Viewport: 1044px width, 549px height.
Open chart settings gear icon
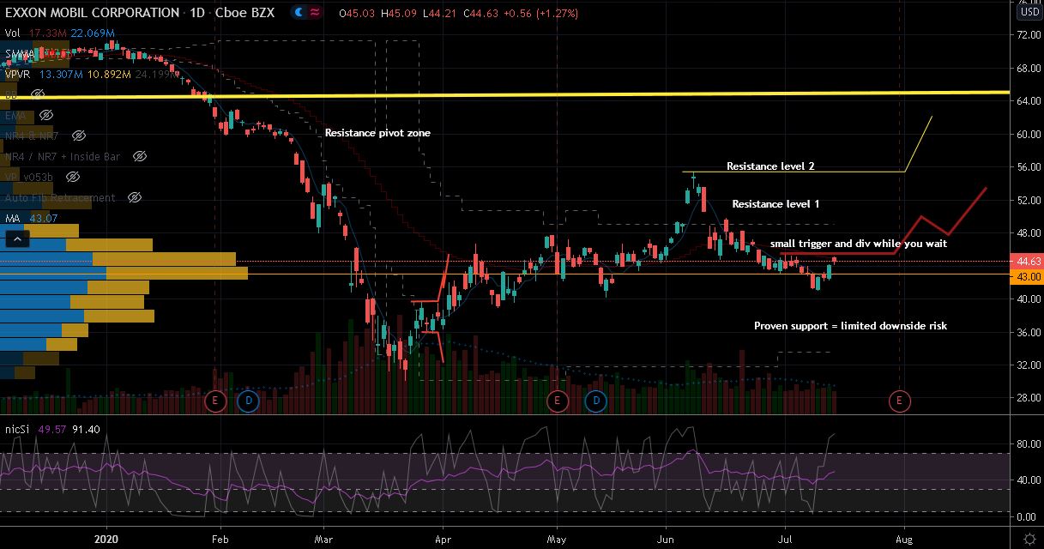[x=1029, y=538]
